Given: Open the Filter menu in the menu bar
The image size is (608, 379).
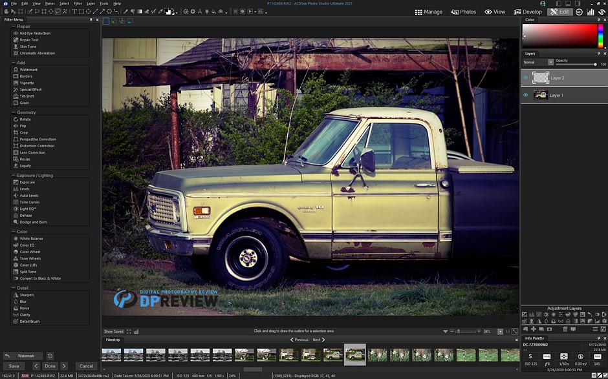Looking at the screenshot, I should (x=78, y=3).
